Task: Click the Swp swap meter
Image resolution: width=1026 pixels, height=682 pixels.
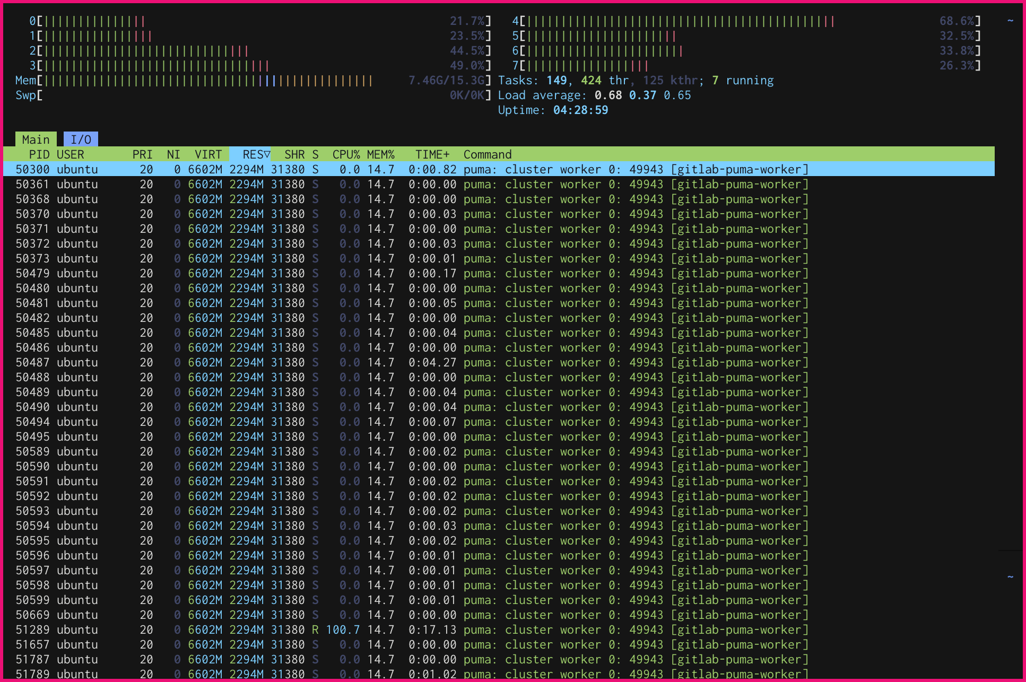Action: tap(254, 95)
